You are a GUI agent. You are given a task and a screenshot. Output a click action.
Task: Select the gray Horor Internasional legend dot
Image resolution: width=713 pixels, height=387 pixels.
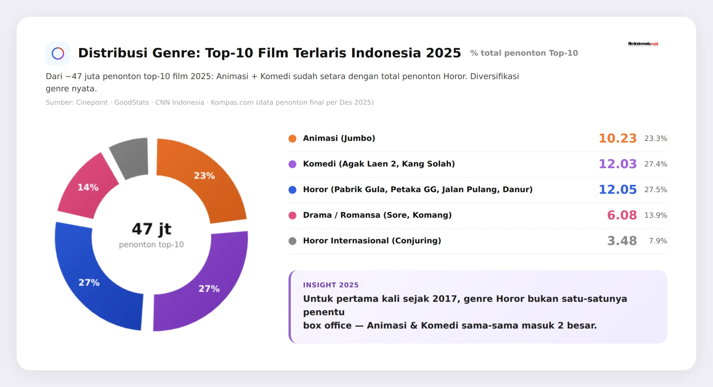point(293,241)
